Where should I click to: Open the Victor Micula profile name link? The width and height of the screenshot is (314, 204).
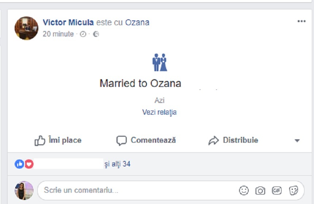point(68,22)
